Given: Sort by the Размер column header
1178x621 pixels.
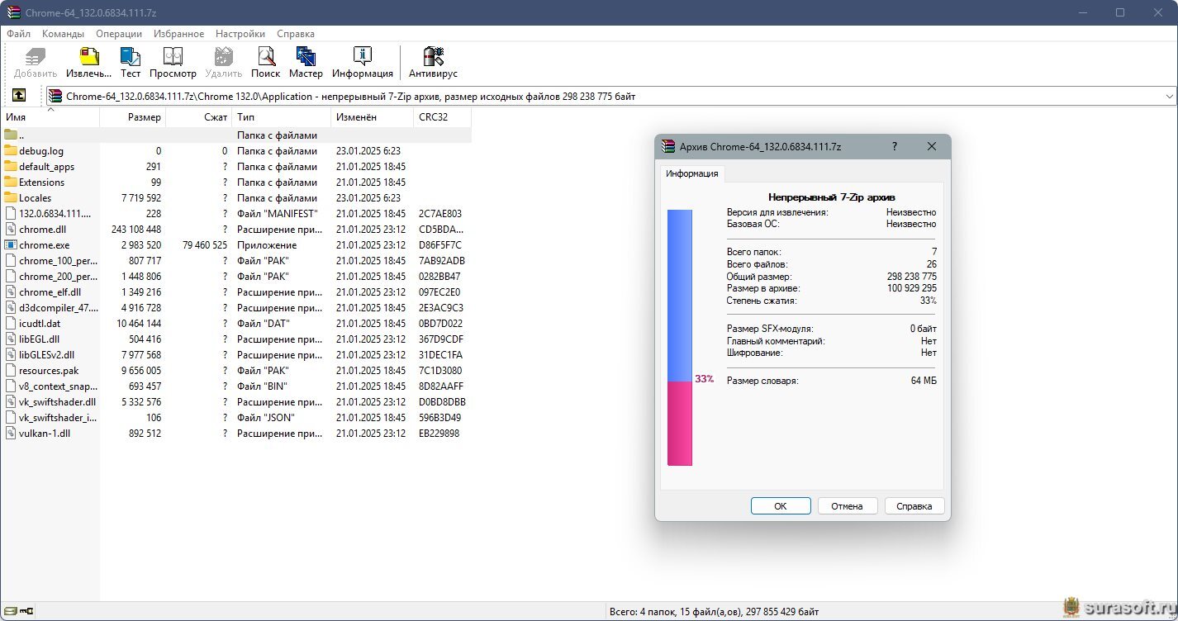Looking at the screenshot, I should coord(133,117).
